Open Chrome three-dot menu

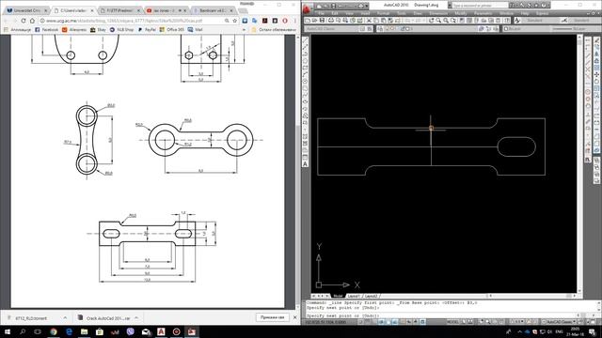tap(294, 21)
